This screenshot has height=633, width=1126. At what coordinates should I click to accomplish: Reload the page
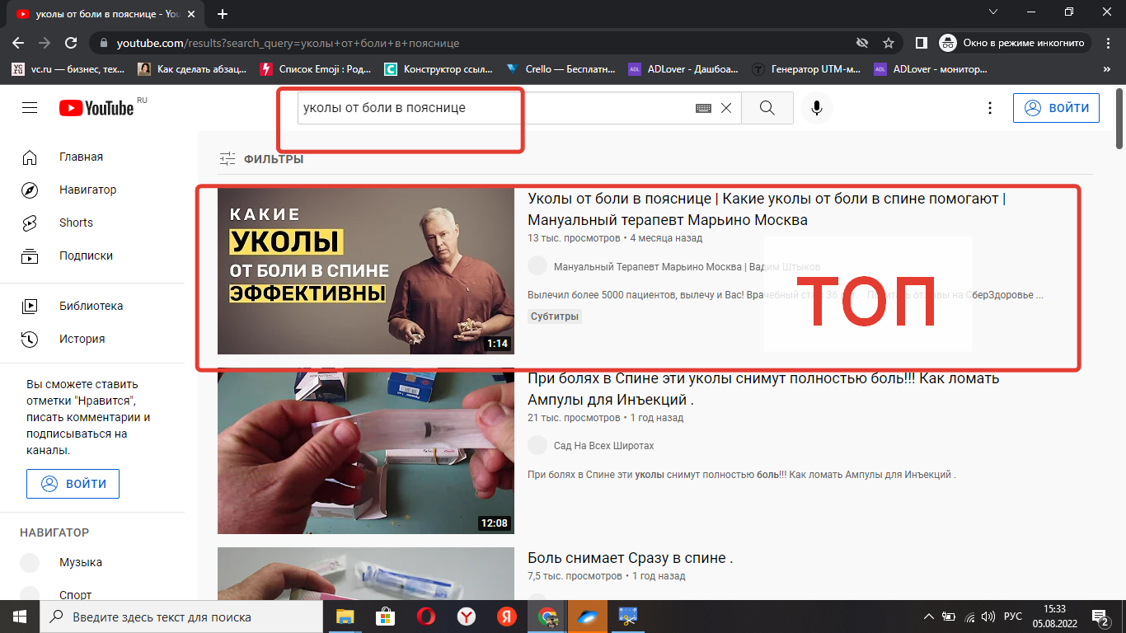(x=71, y=43)
